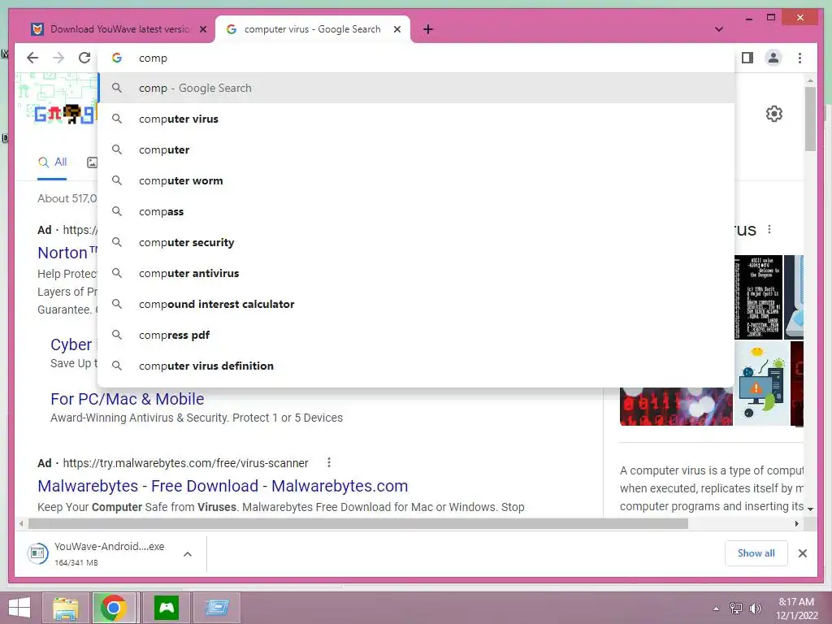Click search icon beside 'compress pdf' suggestion
The width and height of the screenshot is (832, 624).
click(x=117, y=335)
